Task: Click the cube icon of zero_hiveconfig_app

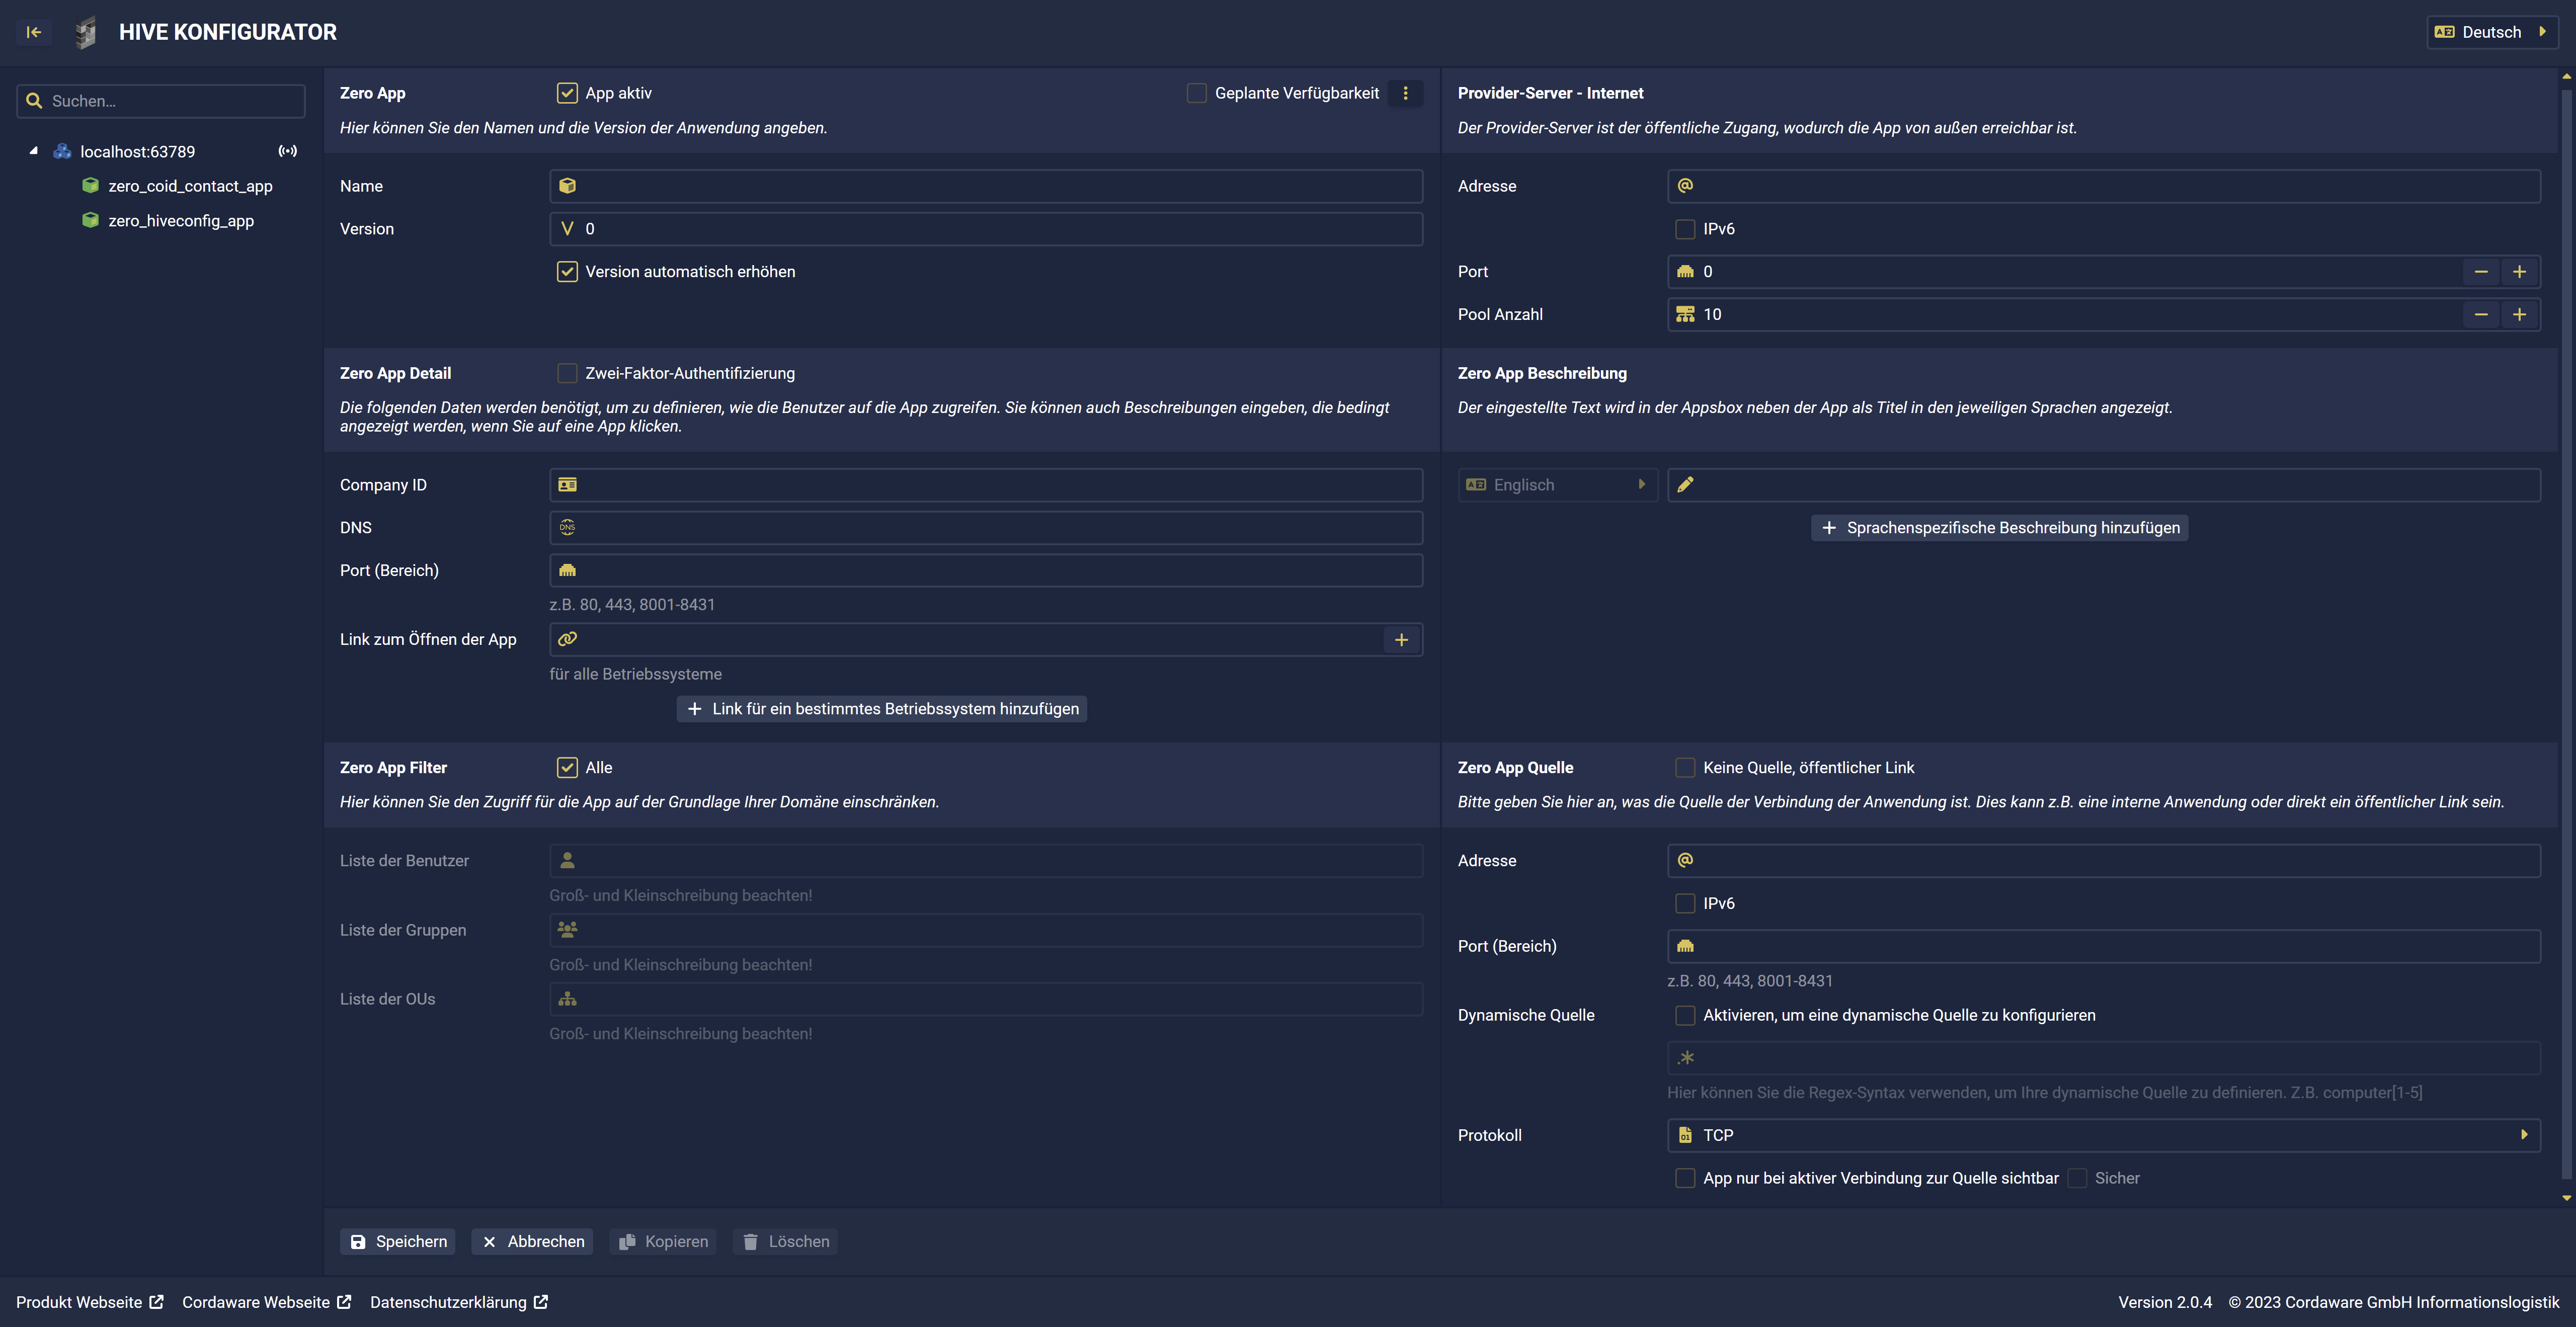Action: [90, 220]
